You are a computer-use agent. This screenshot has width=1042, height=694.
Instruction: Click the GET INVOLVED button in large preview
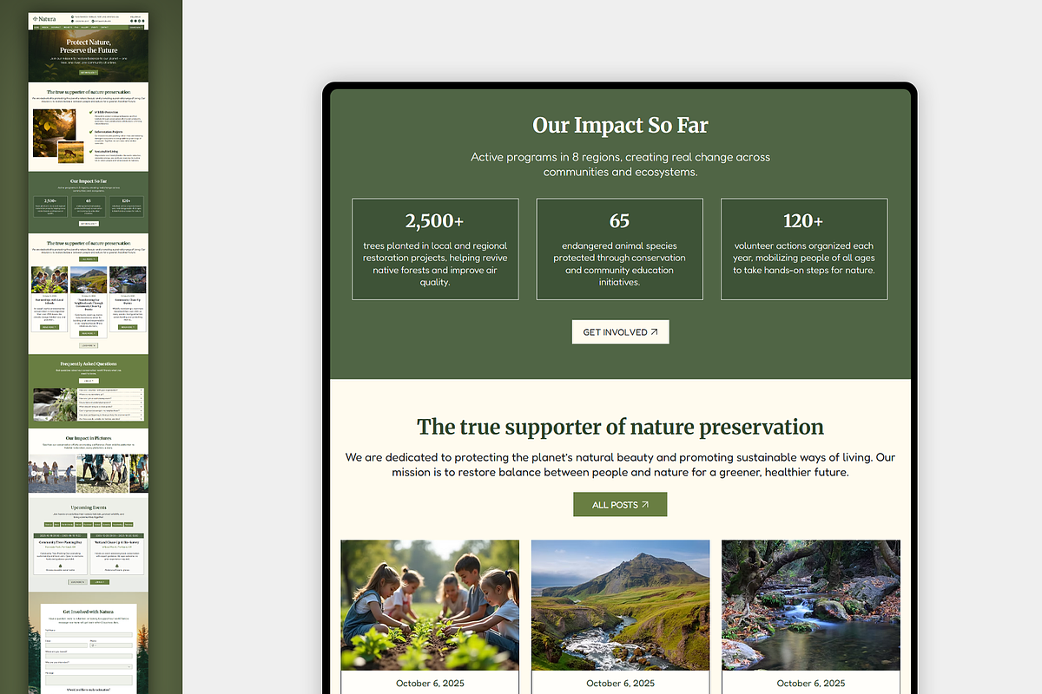(x=620, y=332)
